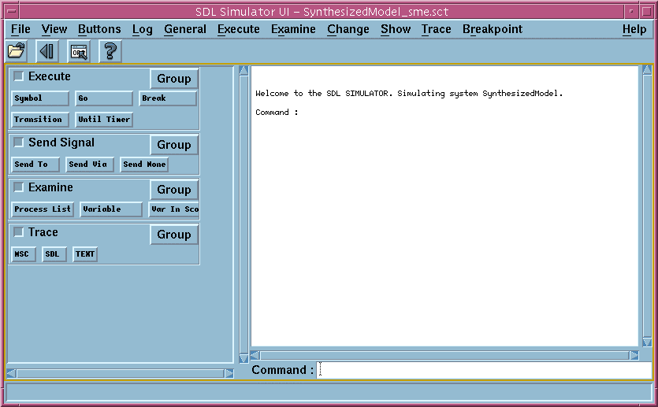Click the output area scroll down arrow
The height and width of the screenshot is (407, 658).
point(647,342)
